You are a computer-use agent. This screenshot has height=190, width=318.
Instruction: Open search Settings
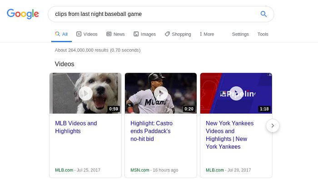click(240, 34)
